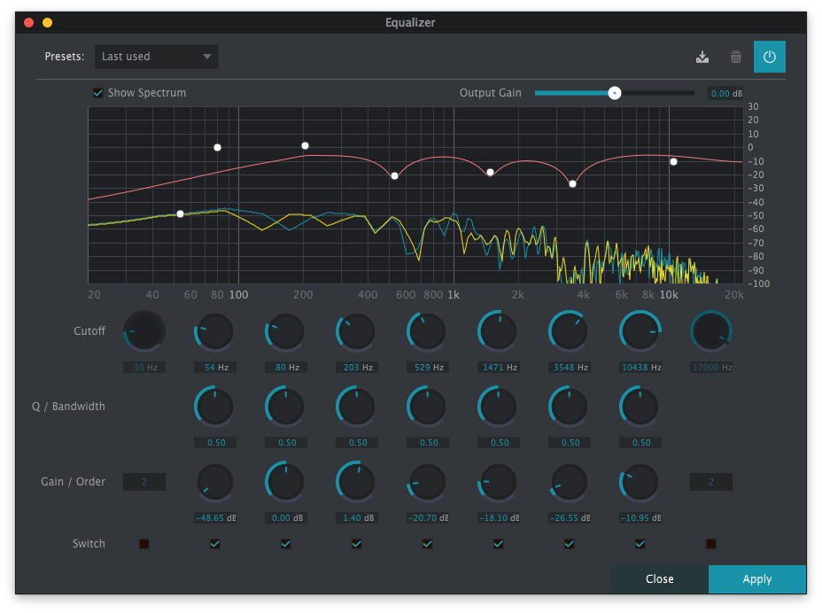The width and height of the screenshot is (822, 613).
Task: Click the EQ curve point near 3548 Hz
Action: [x=572, y=184]
